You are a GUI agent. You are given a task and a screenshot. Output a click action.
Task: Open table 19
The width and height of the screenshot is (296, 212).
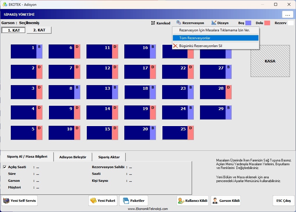click(140, 112)
